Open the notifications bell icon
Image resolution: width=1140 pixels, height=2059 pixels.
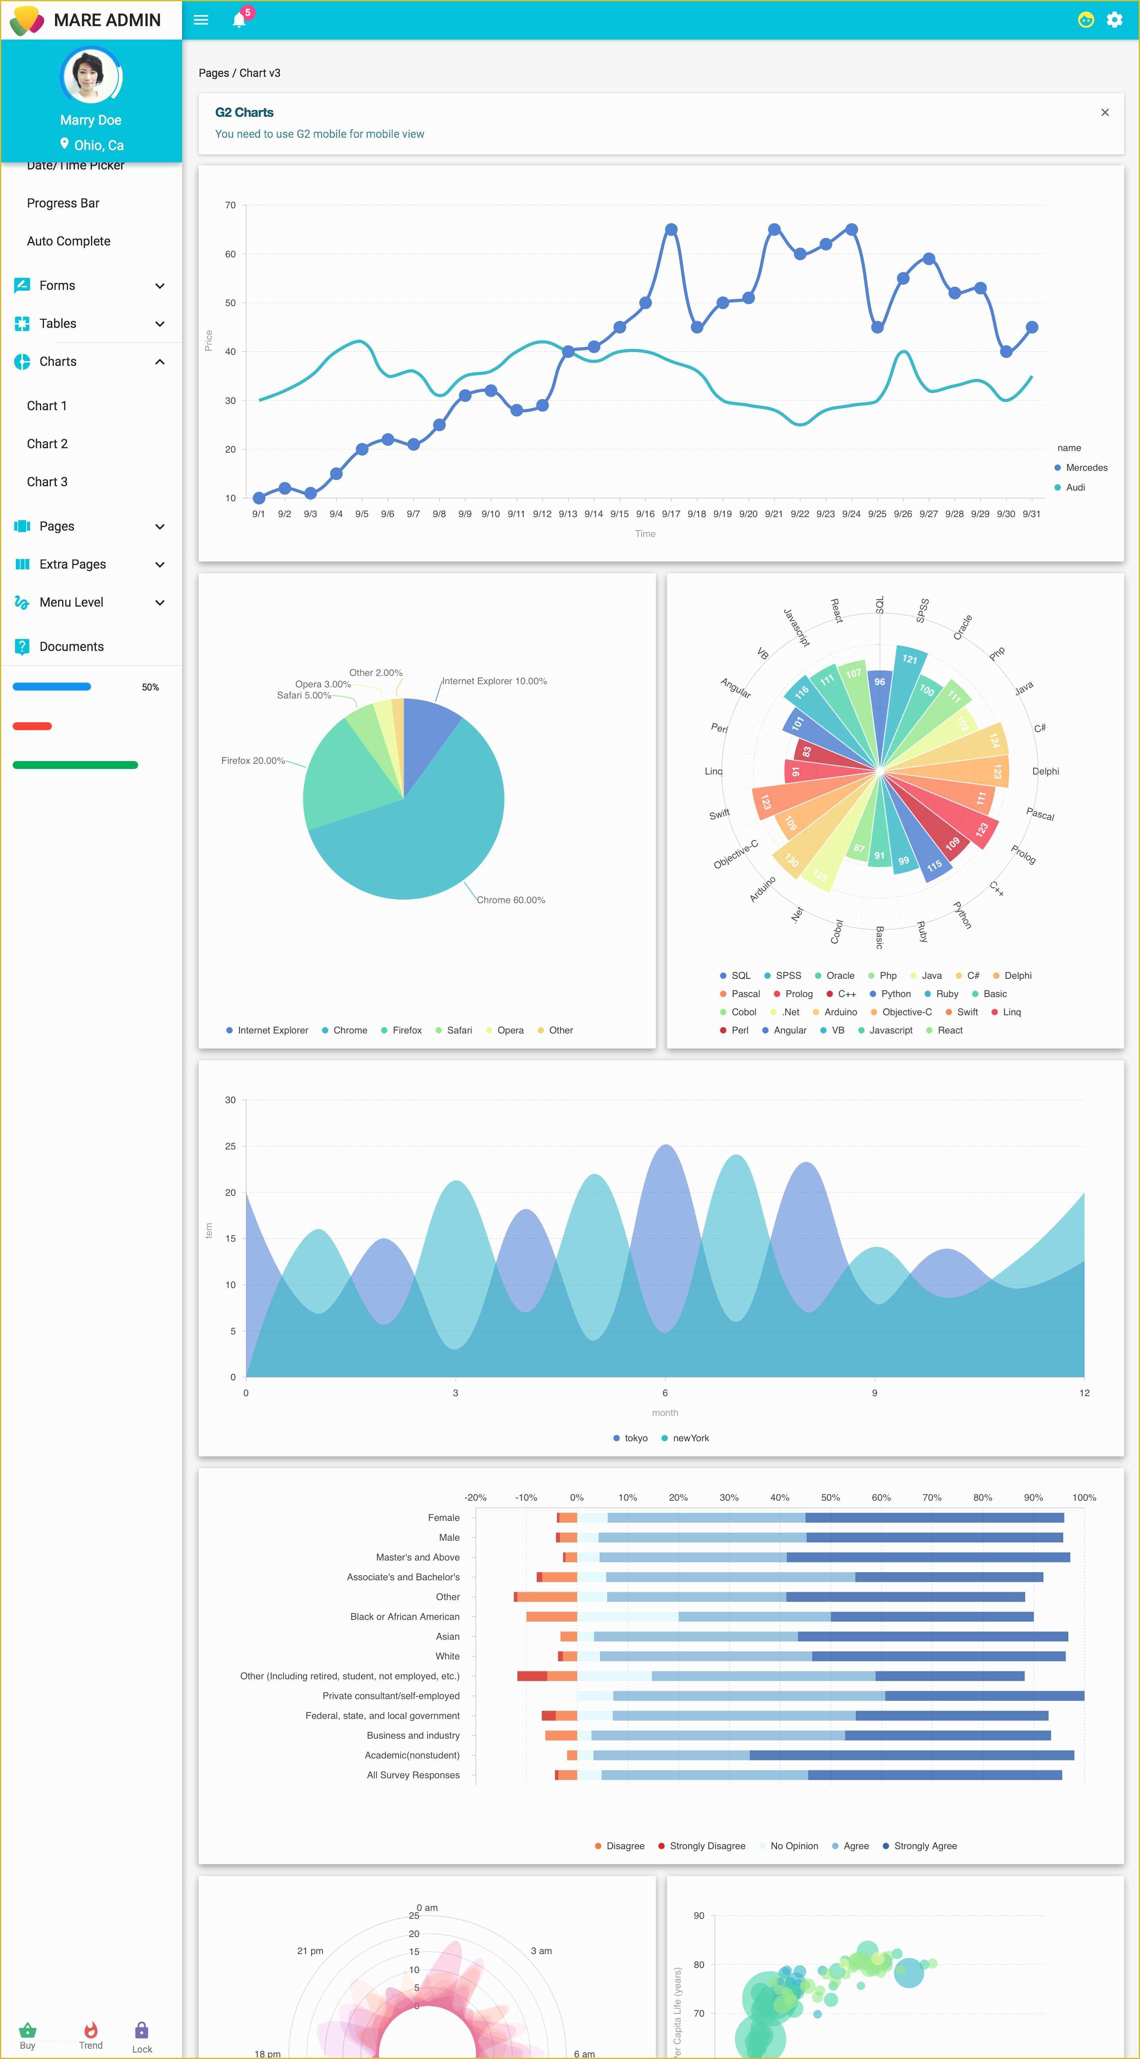pos(239,20)
